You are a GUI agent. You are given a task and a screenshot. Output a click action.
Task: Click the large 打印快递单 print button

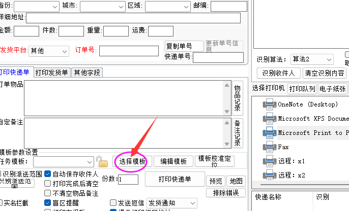(174, 179)
